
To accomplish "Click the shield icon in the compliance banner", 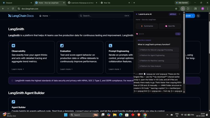I will [12, 81].
